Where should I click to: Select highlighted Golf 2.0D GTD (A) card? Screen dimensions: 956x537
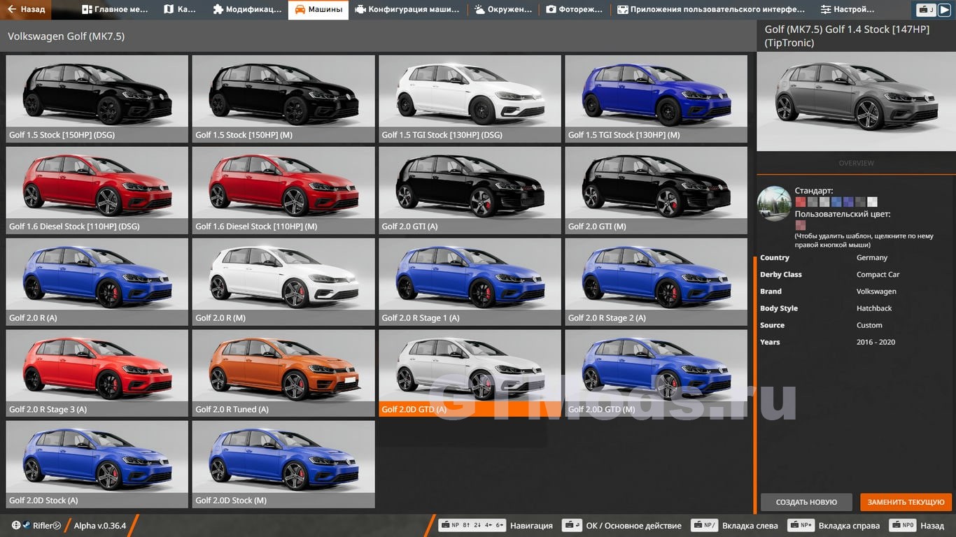pos(470,373)
